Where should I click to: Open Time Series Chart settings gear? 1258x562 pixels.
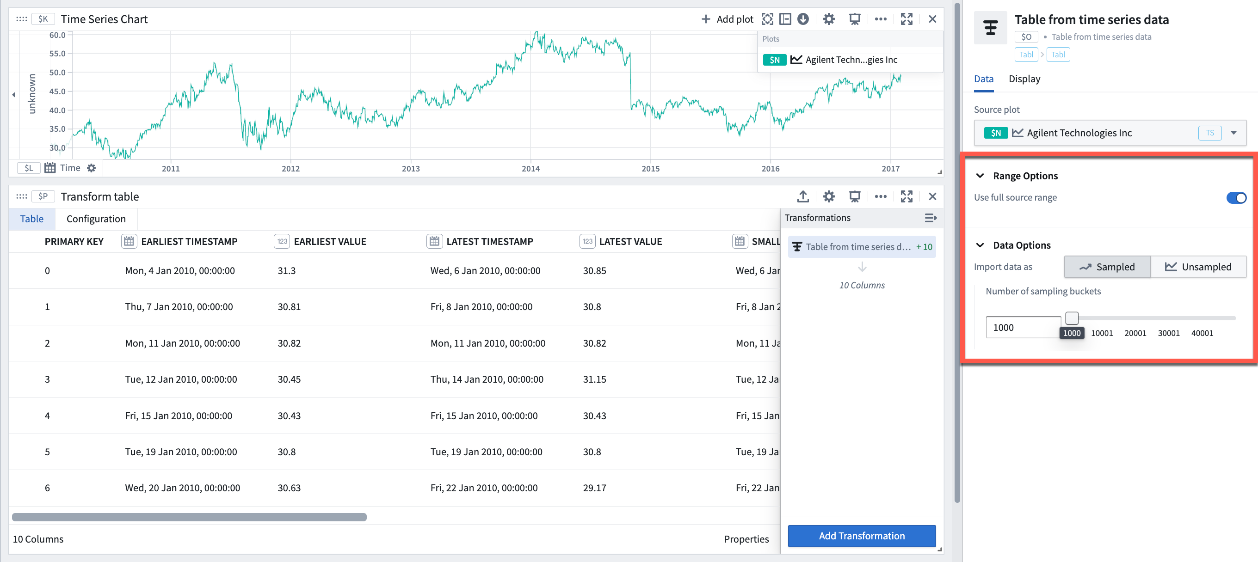pos(829,19)
